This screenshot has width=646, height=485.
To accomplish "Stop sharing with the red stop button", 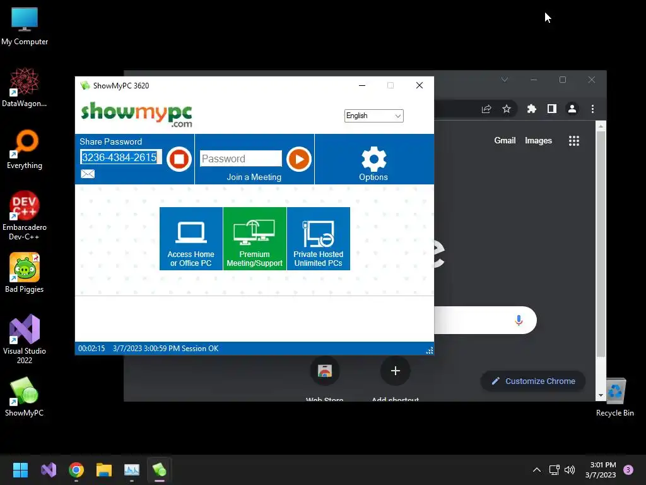I will 179,159.
